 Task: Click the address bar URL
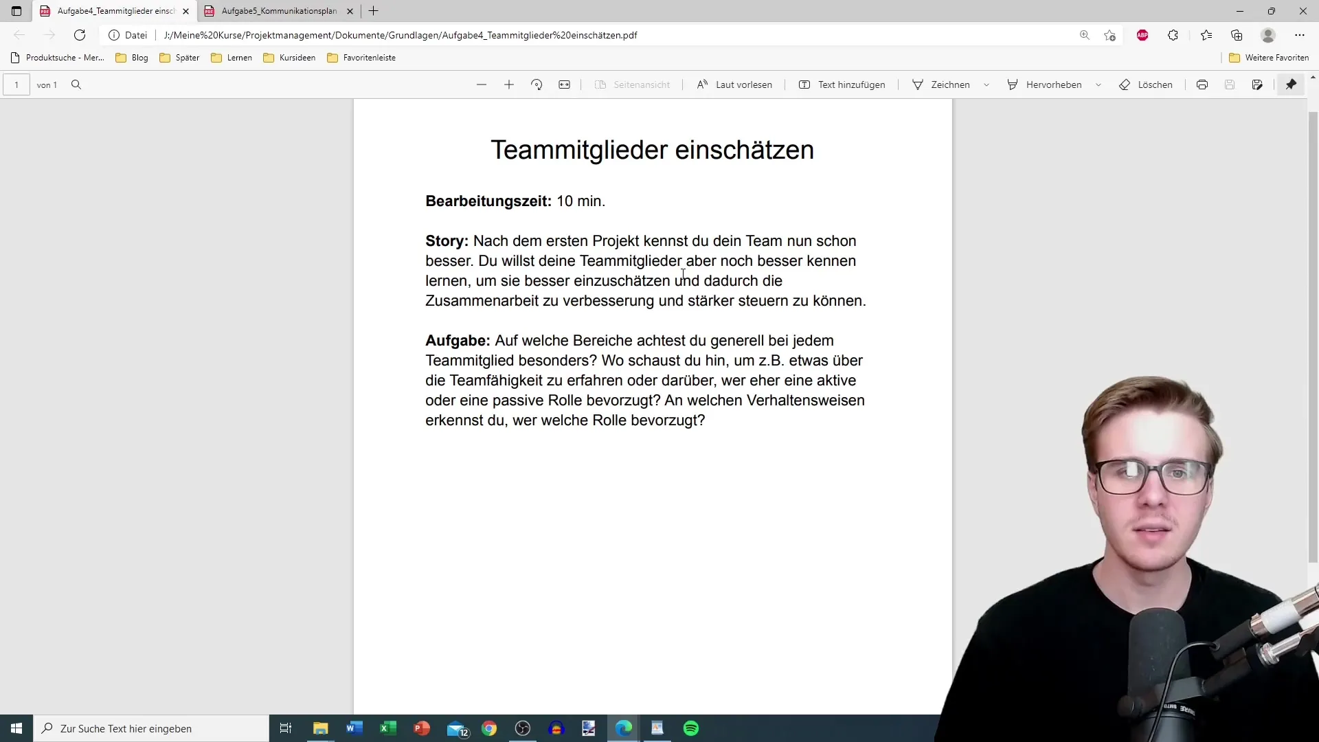[401, 35]
